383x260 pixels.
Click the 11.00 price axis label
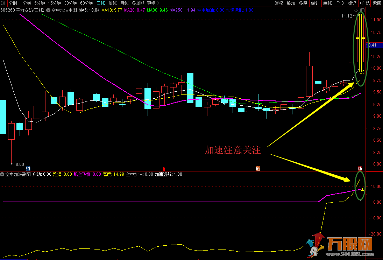(x=376, y=20)
